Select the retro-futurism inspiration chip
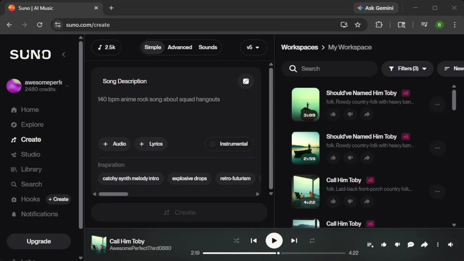 (235, 178)
